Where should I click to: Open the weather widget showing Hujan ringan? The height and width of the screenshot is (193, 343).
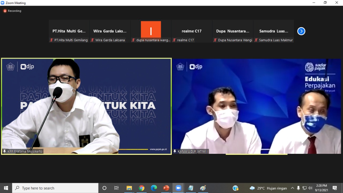(x=268, y=188)
